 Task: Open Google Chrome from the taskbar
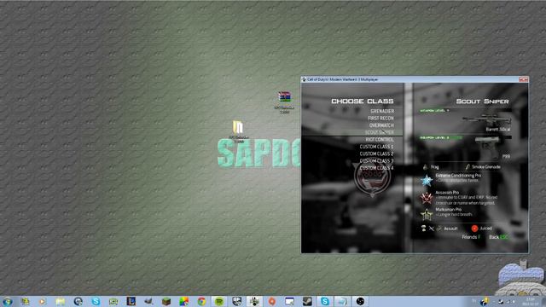[x=201, y=301]
